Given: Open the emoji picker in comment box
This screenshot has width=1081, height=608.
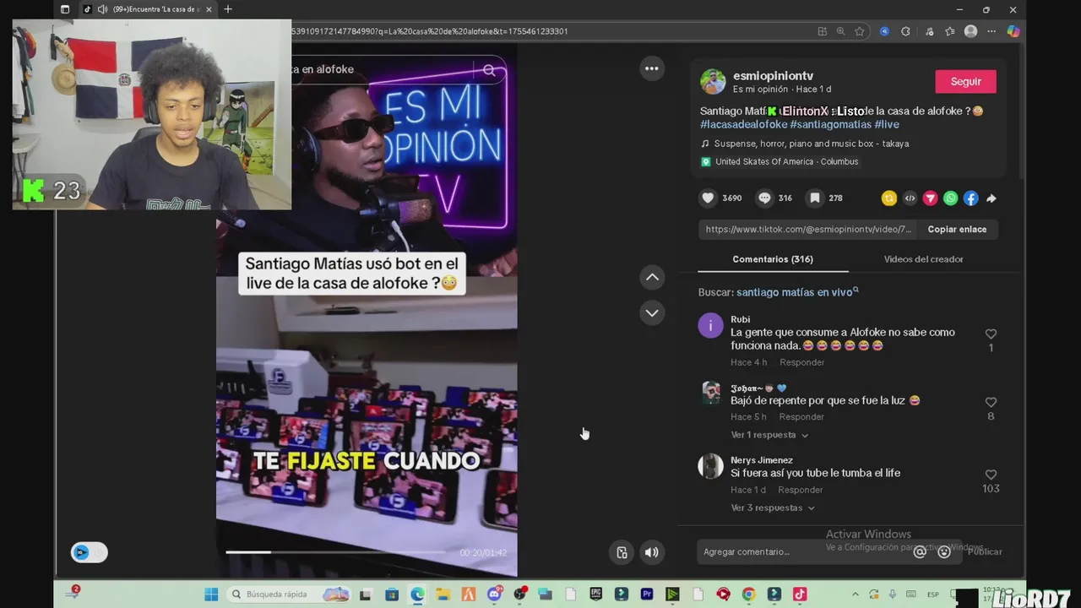Looking at the screenshot, I should (x=944, y=551).
